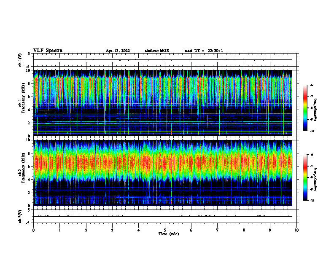Click the "ch.1(V)" axis label at top

(20, 60)
